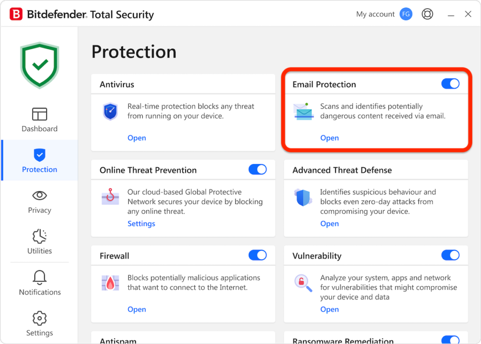Turn off the Firewall switch
481x344 pixels.
[257, 255]
